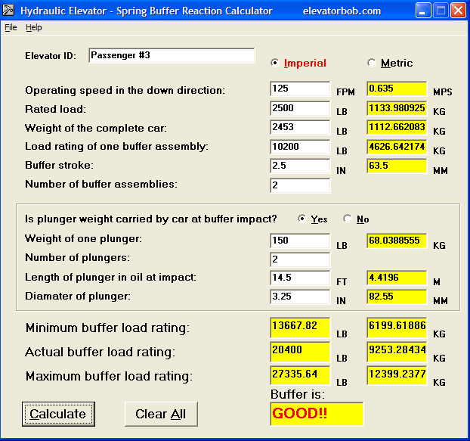470x441 pixels.
Task: Click the GOOD!! buffer result box
Action: coord(317,414)
